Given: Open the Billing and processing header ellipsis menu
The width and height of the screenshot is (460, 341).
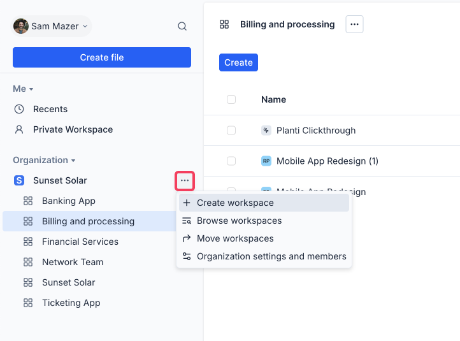Looking at the screenshot, I should (354, 24).
